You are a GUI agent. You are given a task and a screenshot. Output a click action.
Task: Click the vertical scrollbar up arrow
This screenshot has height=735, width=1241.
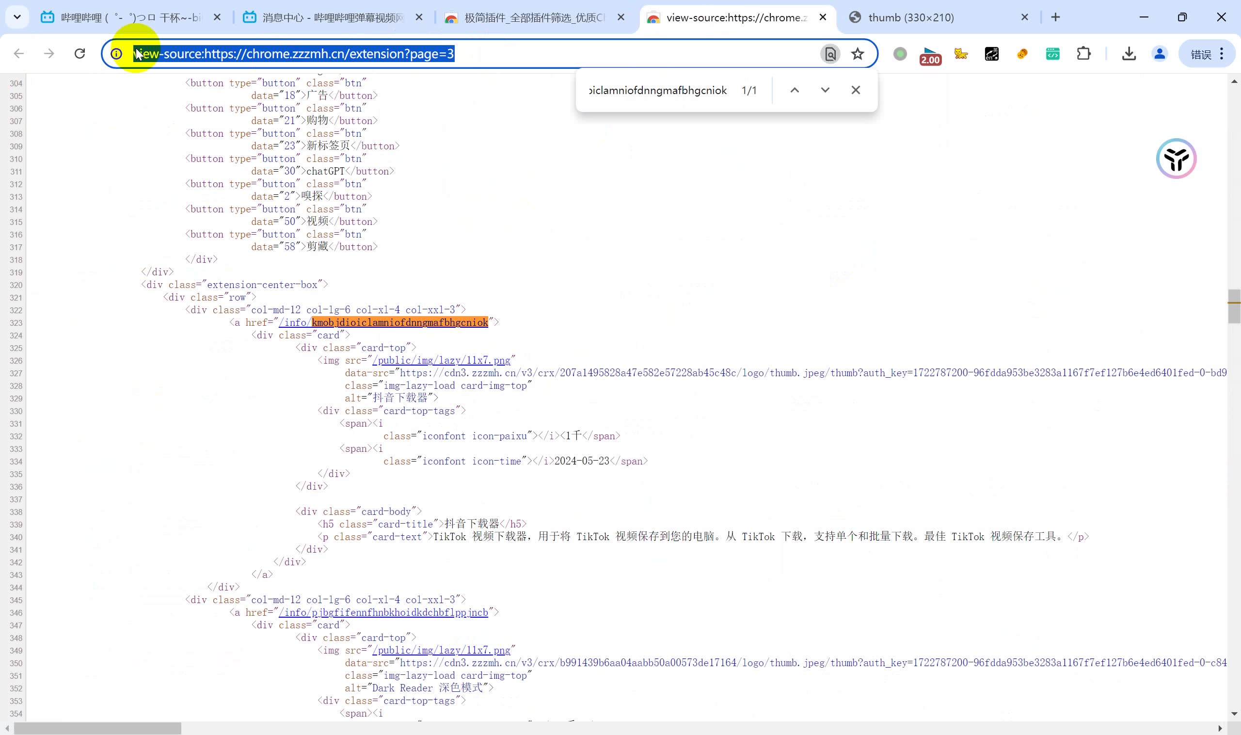pos(1234,81)
